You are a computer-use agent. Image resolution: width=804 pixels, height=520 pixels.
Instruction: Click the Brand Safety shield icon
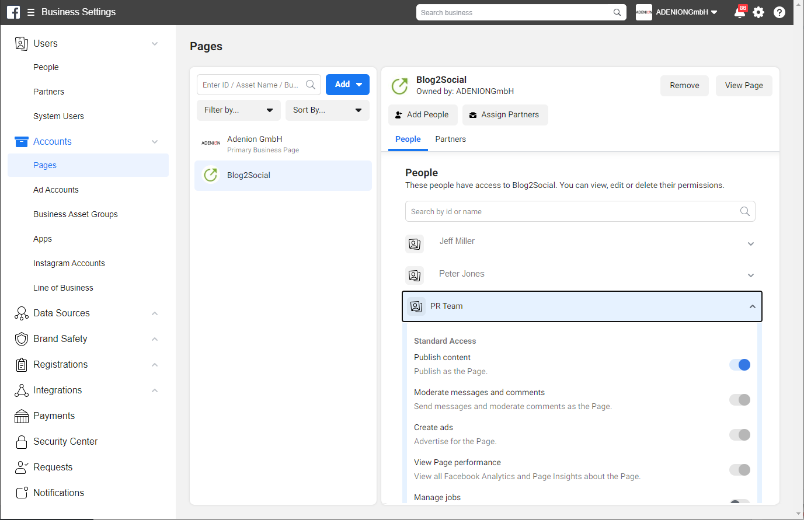tap(22, 339)
